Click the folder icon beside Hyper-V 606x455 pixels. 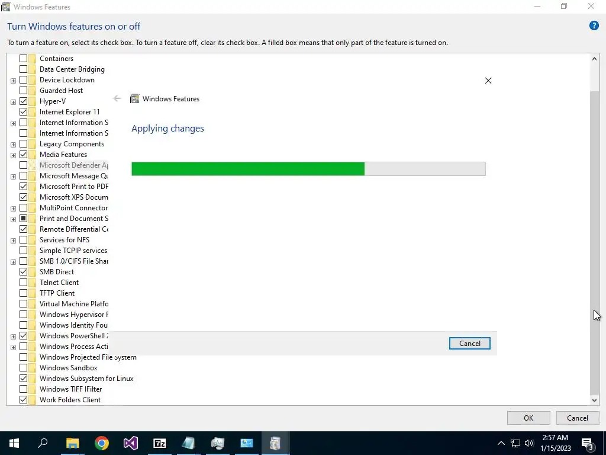[32, 101]
